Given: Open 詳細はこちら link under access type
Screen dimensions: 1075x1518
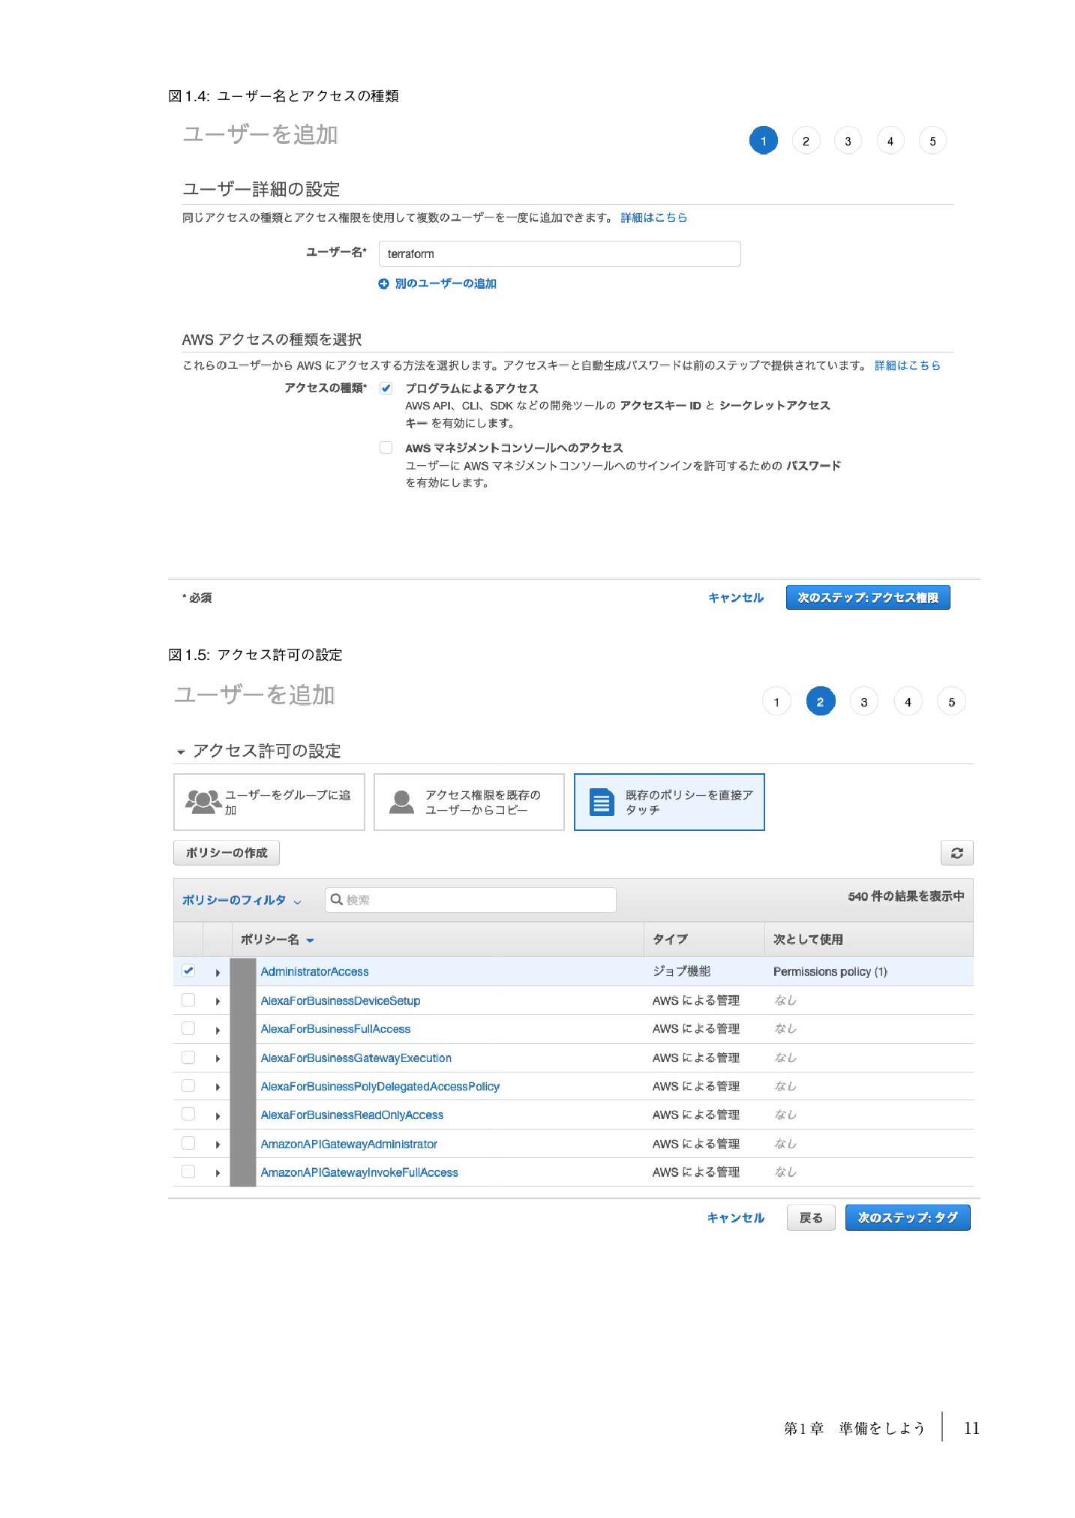Looking at the screenshot, I should pos(907,365).
